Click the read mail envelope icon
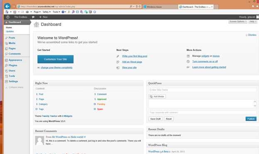Viewport: 259px width, 154px height. (x=22, y=12)
